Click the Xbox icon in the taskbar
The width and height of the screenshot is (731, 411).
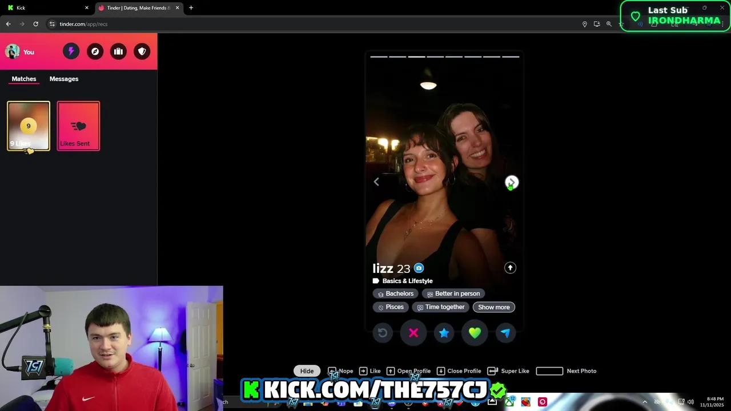tap(508, 402)
